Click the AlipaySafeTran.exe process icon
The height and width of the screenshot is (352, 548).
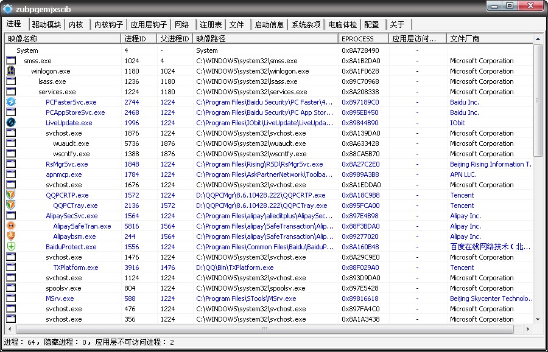pyautogui.click(x=11, y=226)
